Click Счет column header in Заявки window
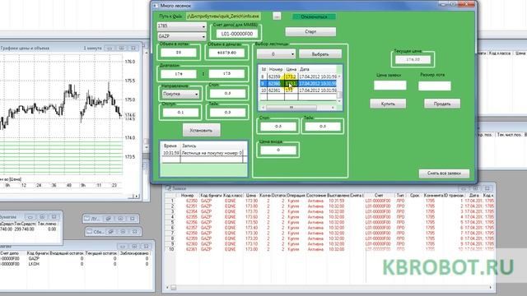The height and width of the screenshot is (296, 527). coord(379,196)
